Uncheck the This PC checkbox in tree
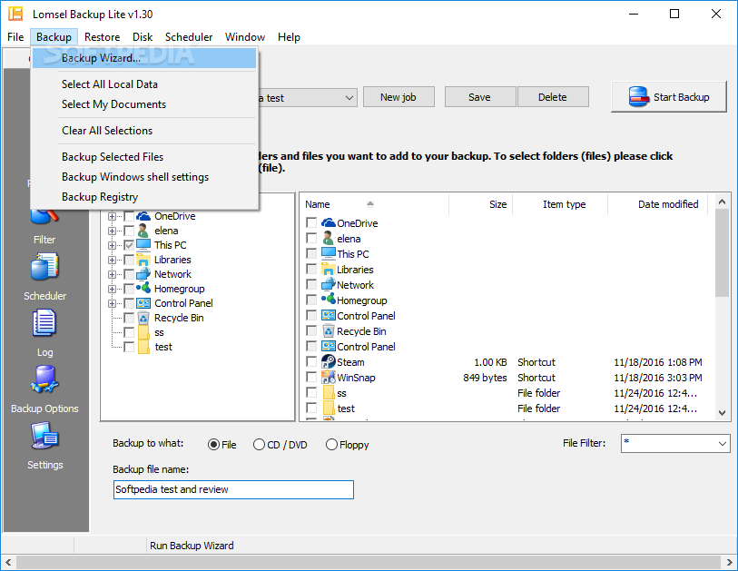 pyautogui.click(x=129, y=245)
